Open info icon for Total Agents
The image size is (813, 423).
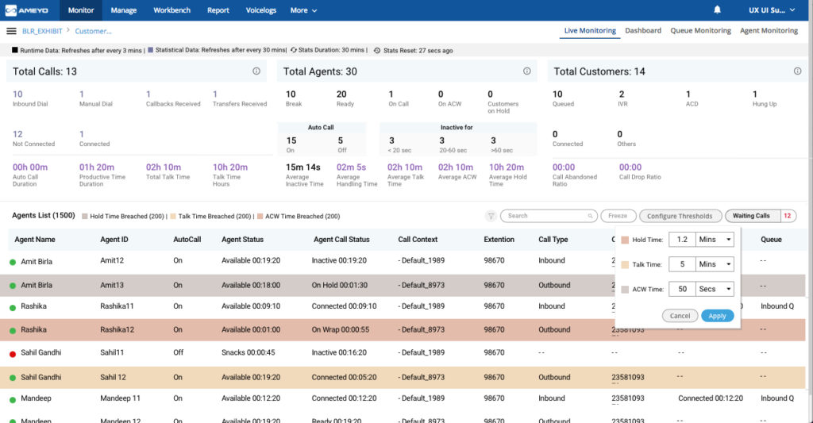(526, 71)
